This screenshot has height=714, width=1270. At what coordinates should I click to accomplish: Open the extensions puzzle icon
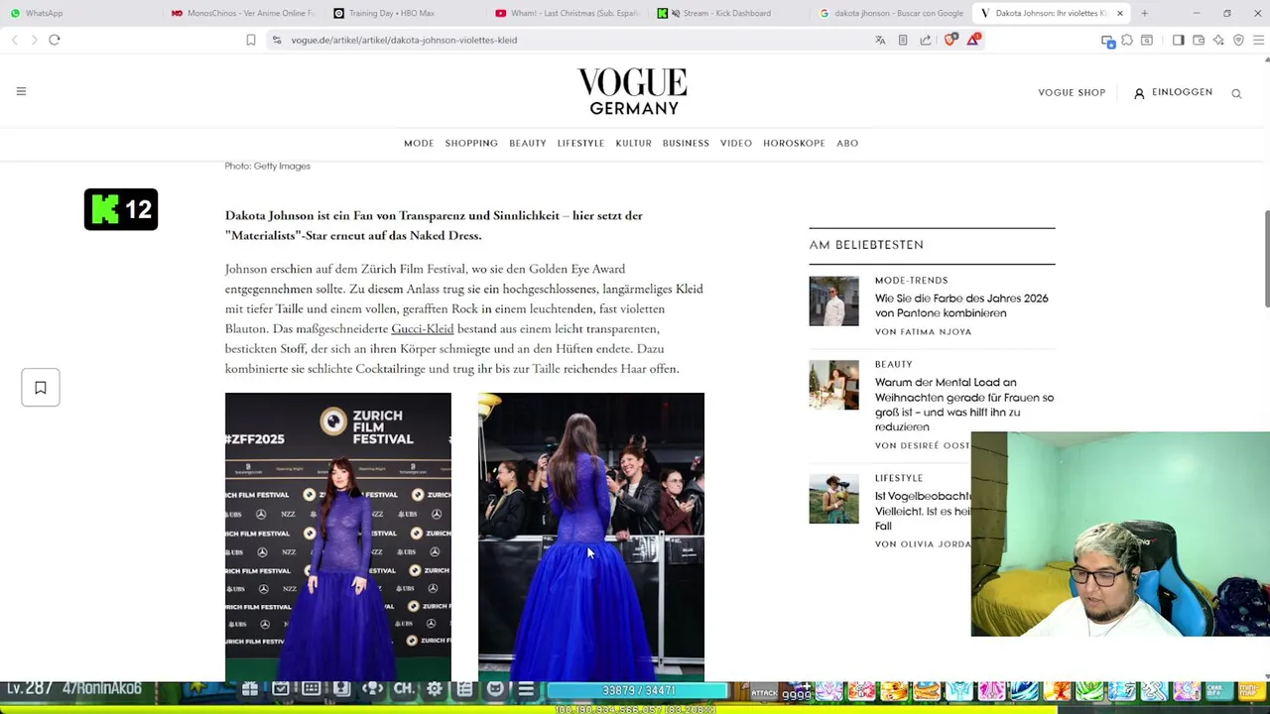point(1127,40)
